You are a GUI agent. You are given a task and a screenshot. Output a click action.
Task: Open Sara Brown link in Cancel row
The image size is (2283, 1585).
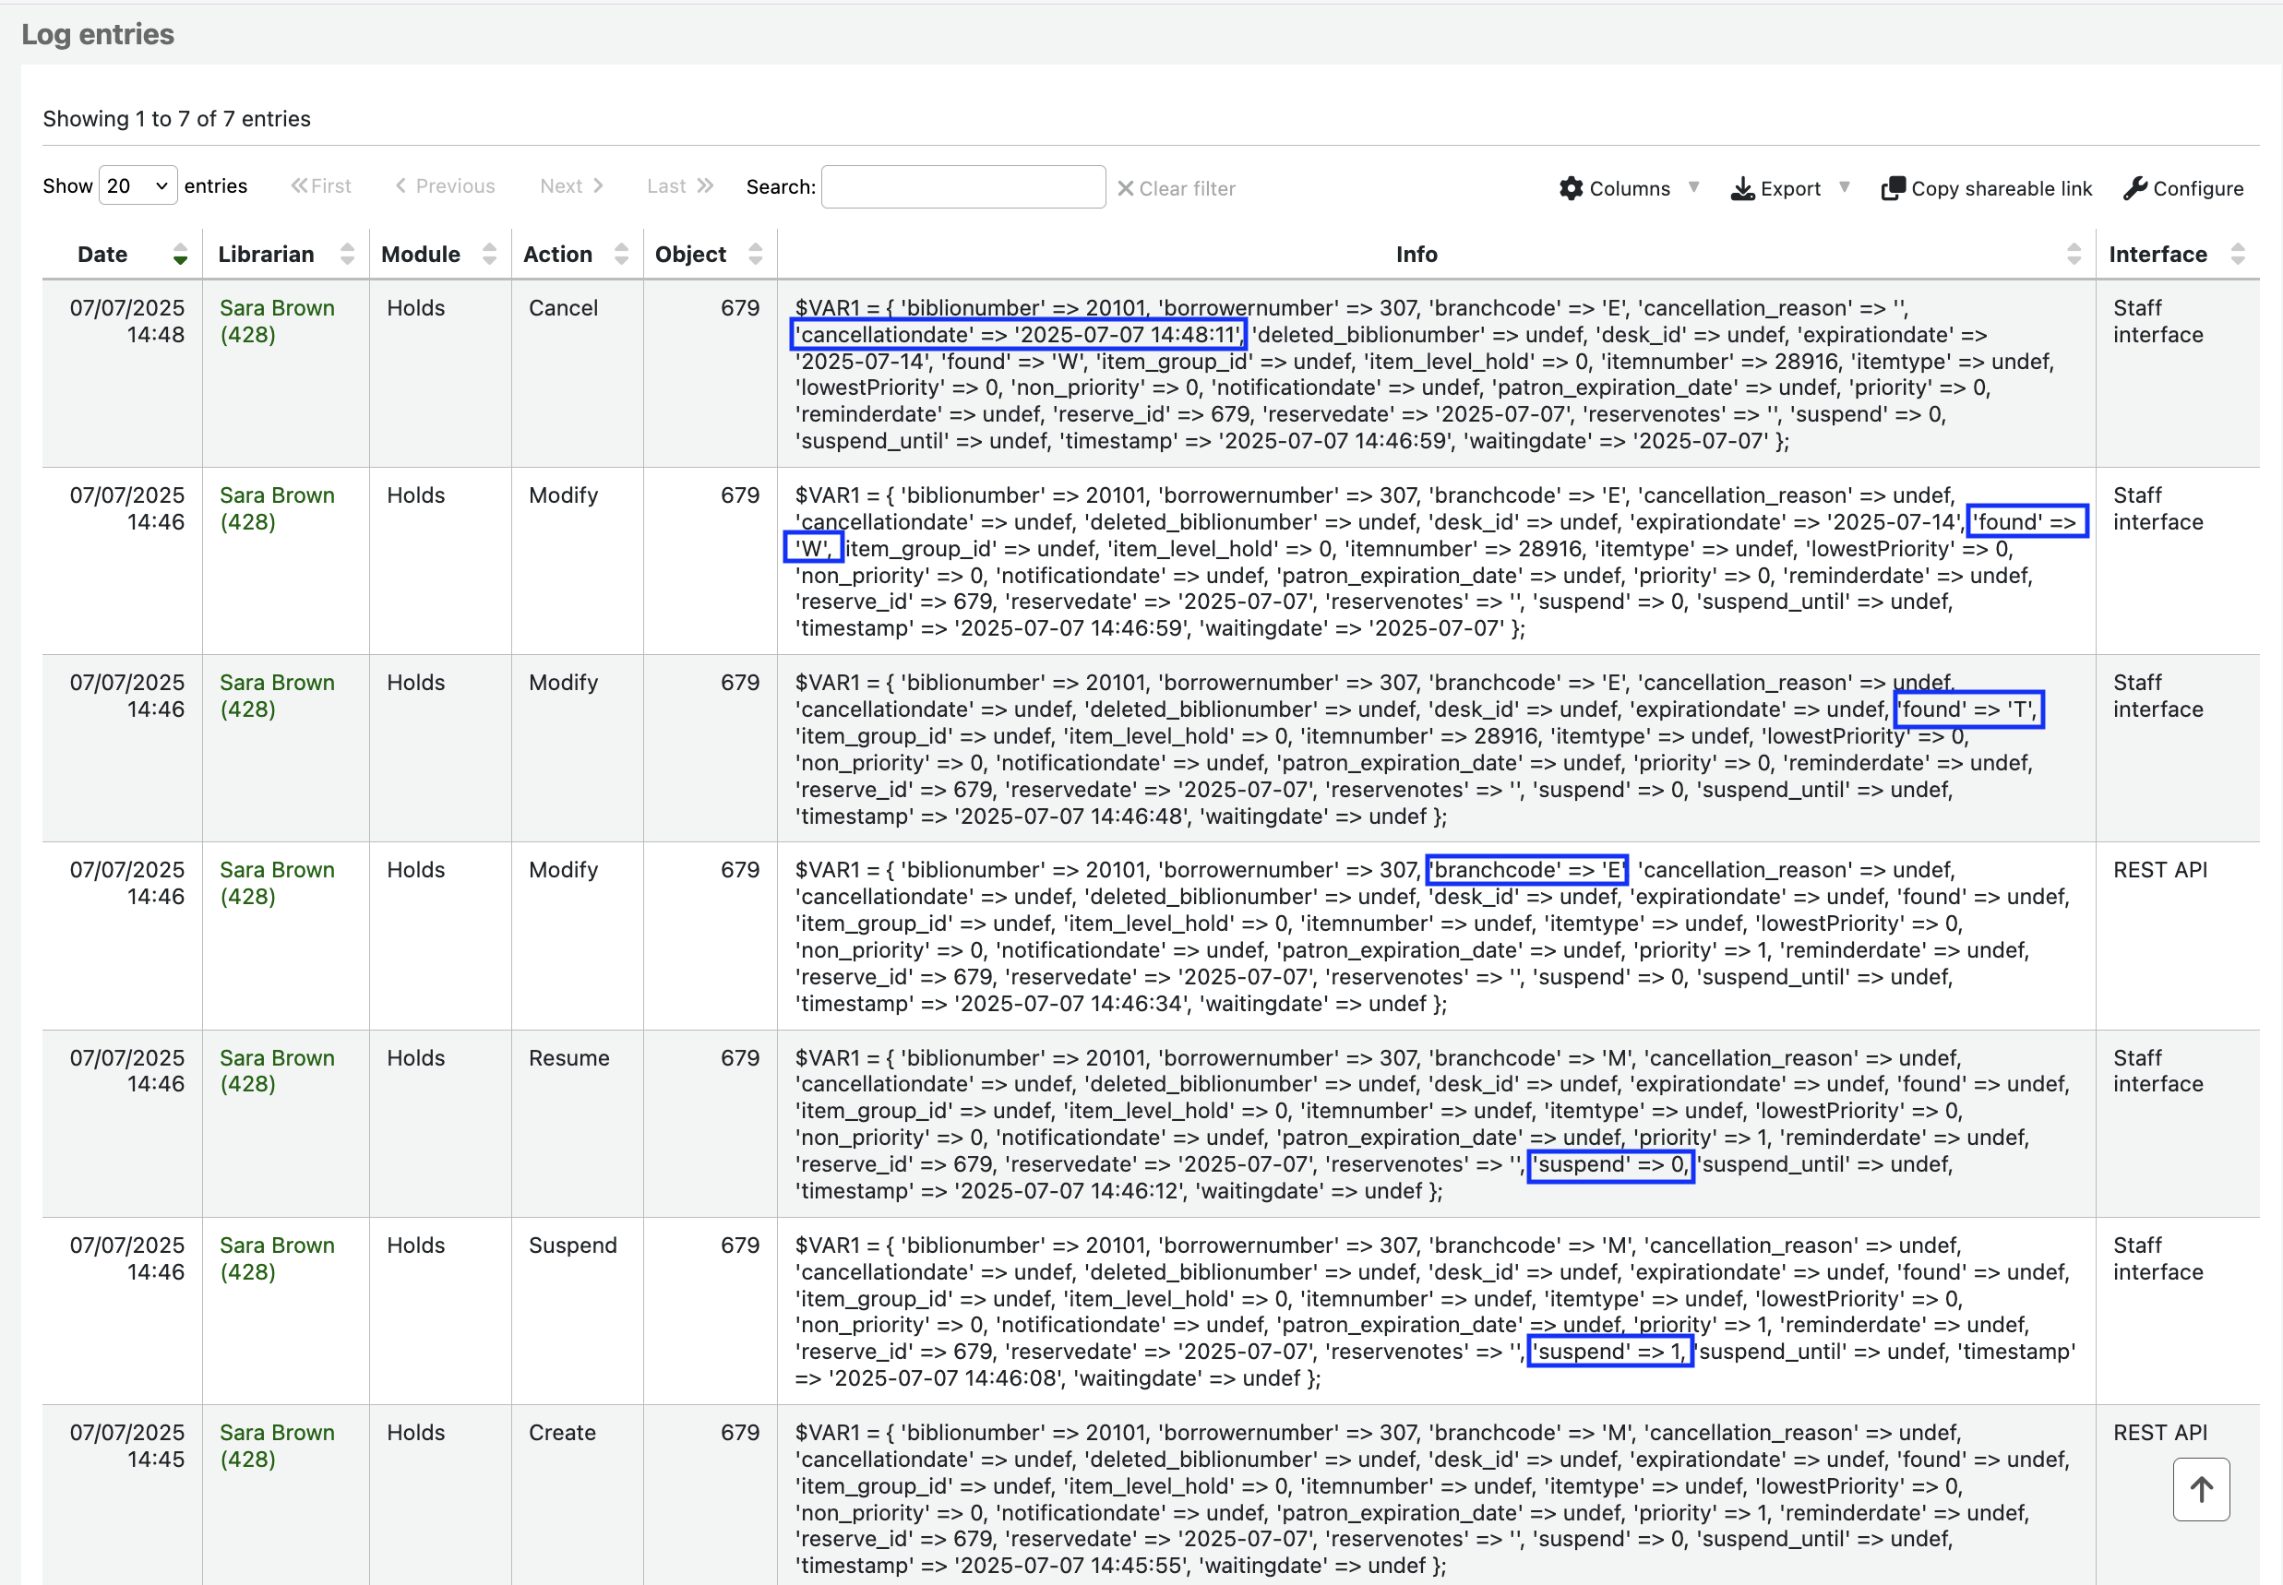click(276, 308)
